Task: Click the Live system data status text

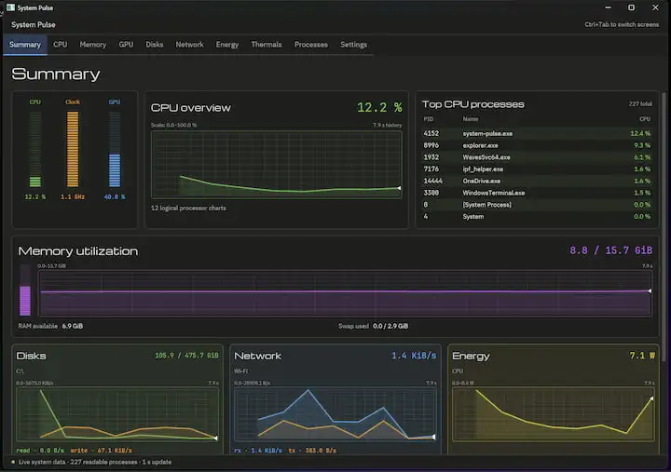Action: point(94,462)
